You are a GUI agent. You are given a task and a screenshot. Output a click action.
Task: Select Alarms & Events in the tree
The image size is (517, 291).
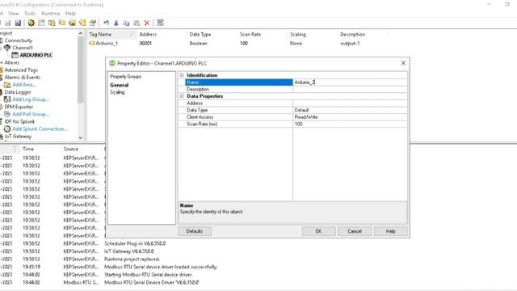(x=23, y=78)
